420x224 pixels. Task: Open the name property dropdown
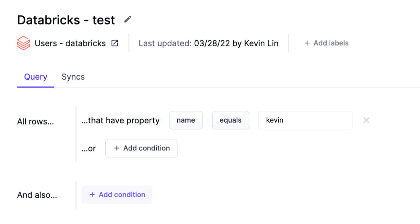click(186, 120)
